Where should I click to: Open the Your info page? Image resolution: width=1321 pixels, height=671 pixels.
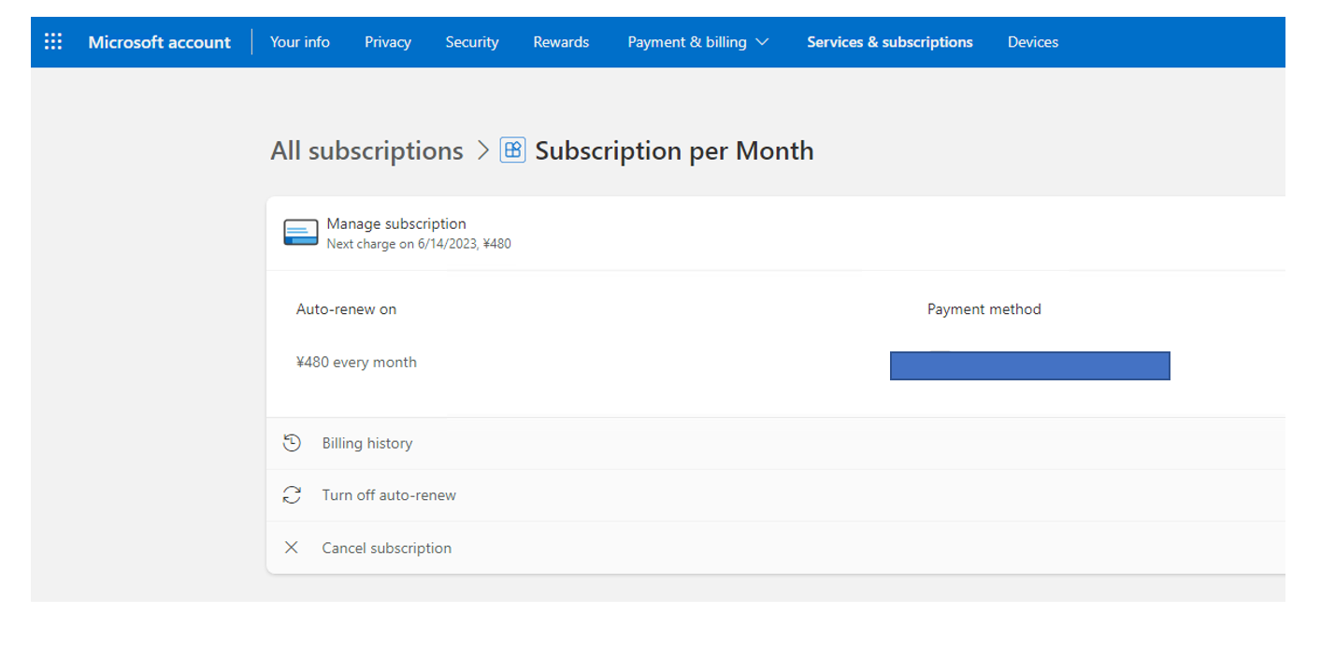[x=300, y=41]
